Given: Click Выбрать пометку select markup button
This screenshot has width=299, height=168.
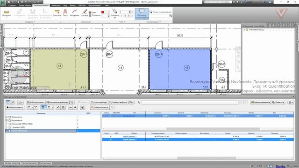Looking at the screenshot, I should pyautogui.click(x=14, y=107).
